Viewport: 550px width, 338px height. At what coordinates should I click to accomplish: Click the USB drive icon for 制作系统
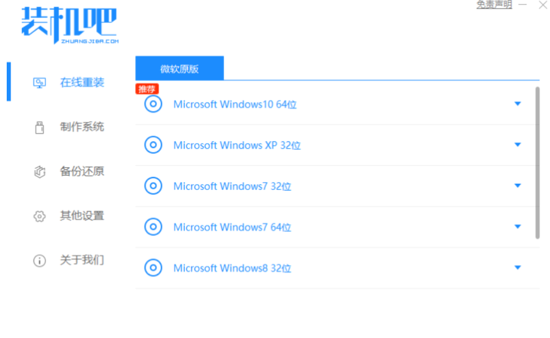[x=39, y=127]
